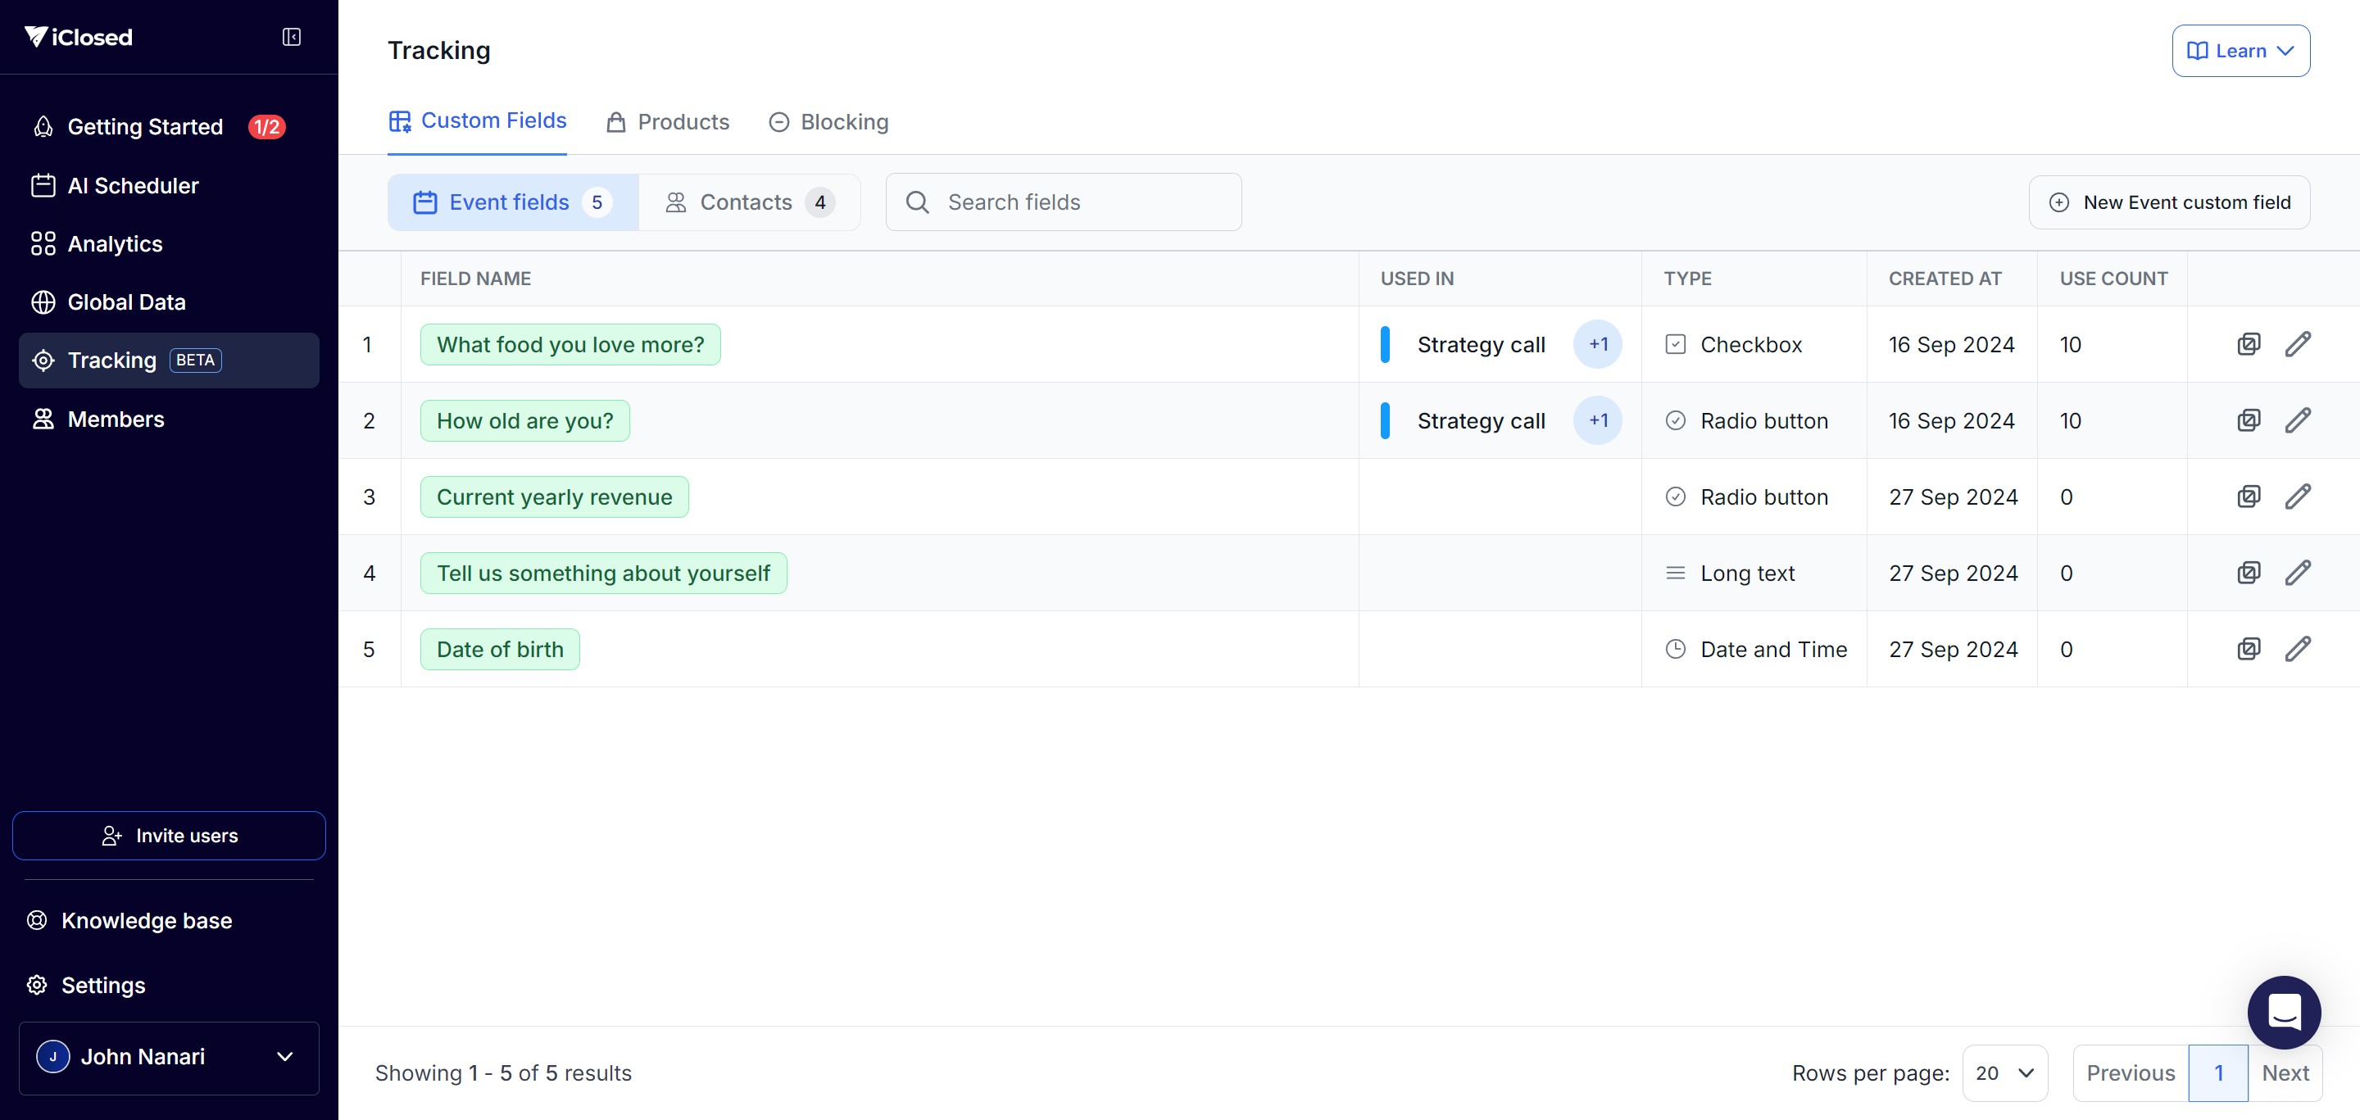Open the Blocking tab
The width and height of the screenshot is (2360, 1120).
click(x=828, y=122)
